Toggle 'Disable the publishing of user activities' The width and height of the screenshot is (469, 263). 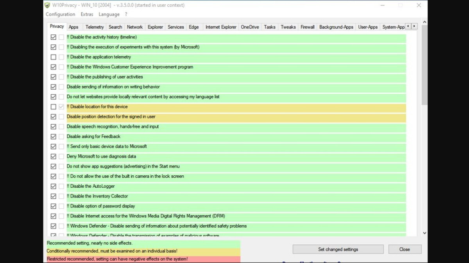click(54, 77)
